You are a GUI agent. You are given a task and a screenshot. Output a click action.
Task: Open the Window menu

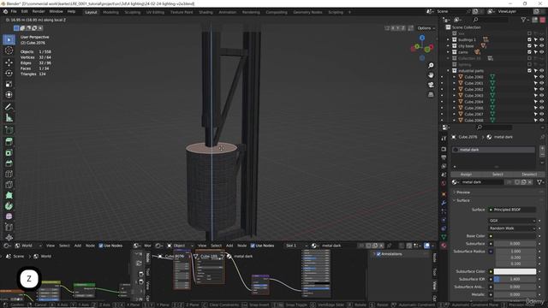pos(56,11)
